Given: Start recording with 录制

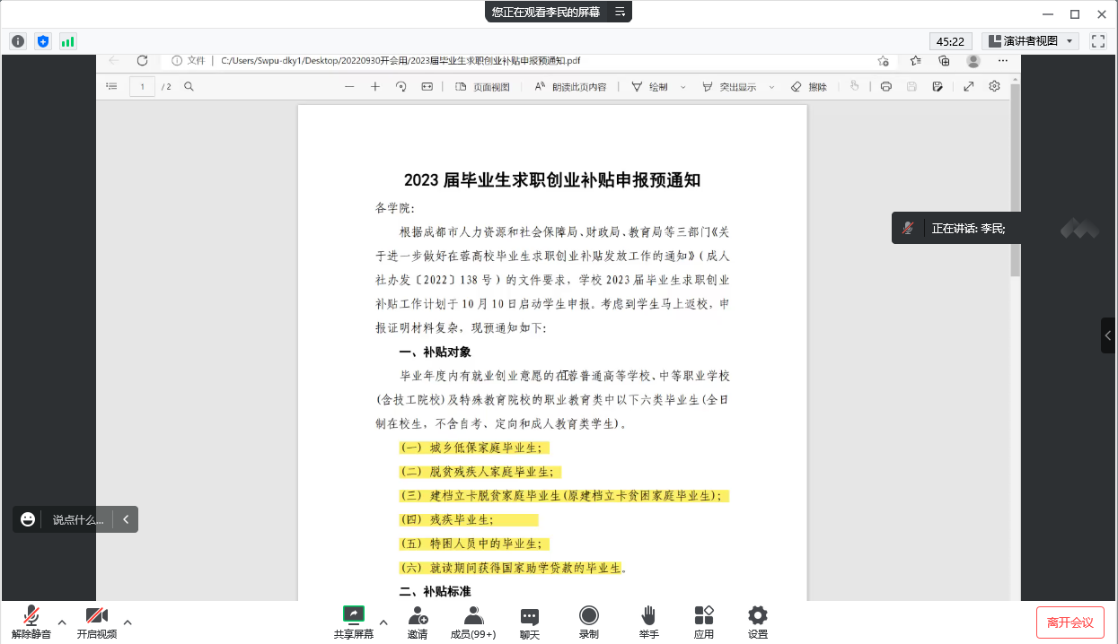Looking at the screenshot, I should (x=589, y=622).
